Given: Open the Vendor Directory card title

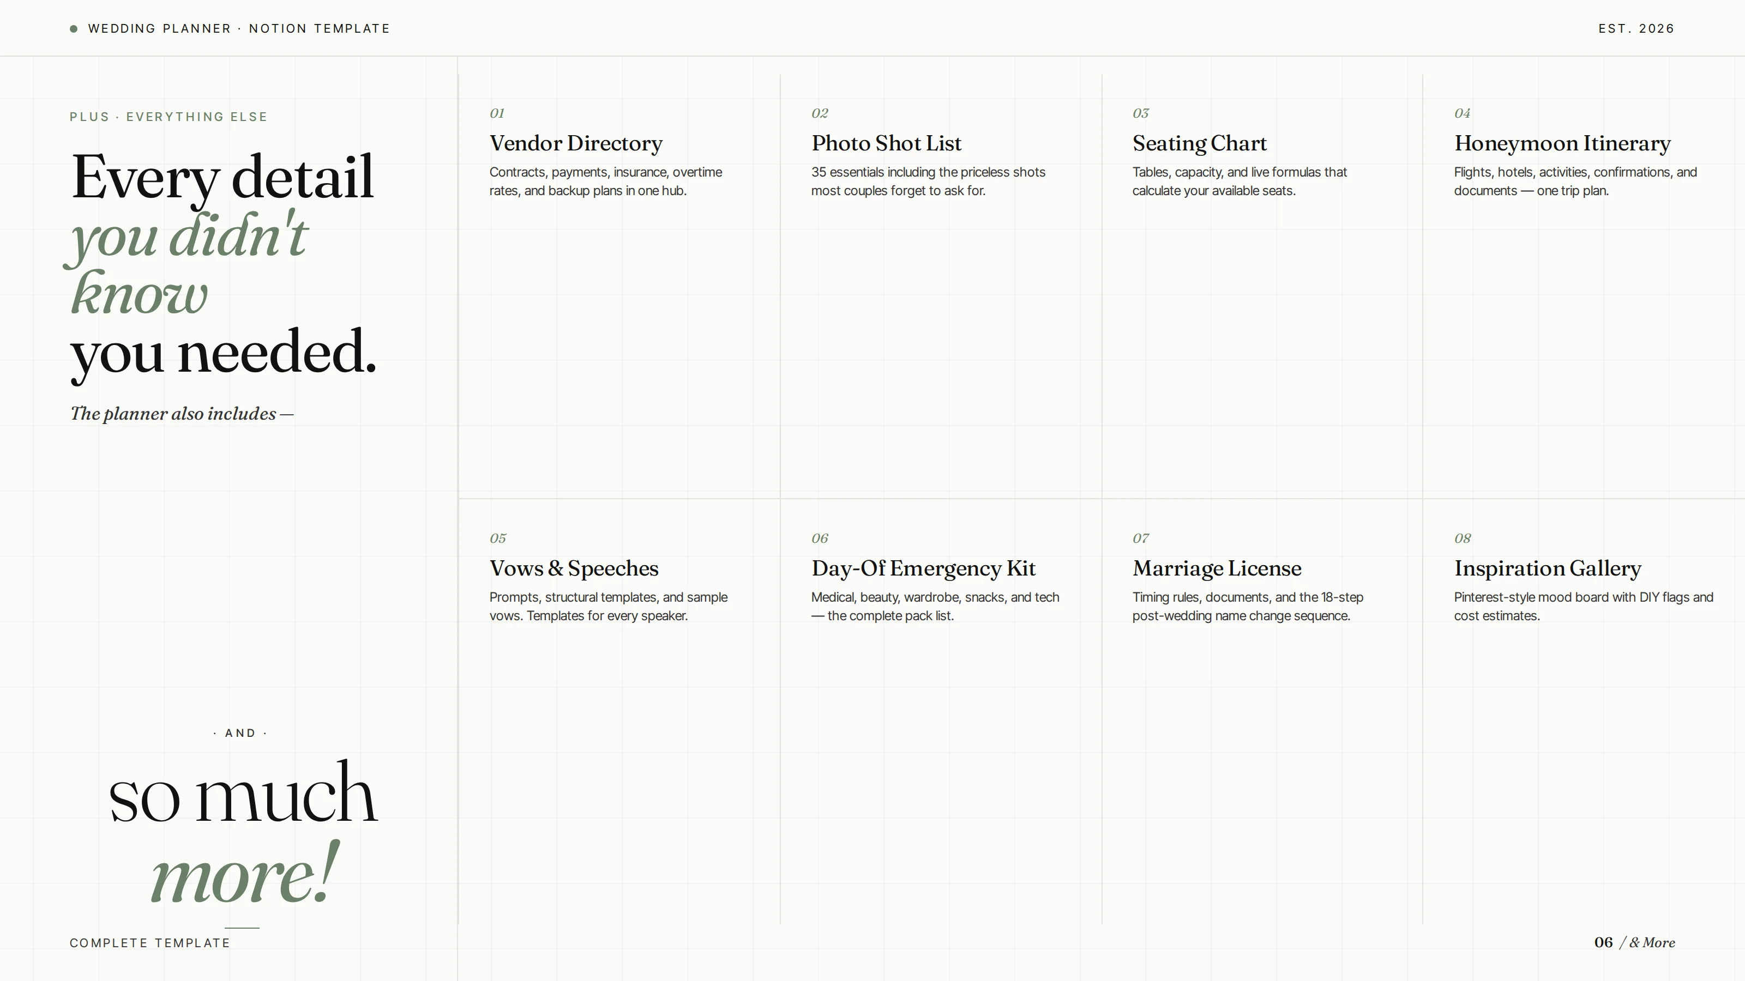Looking at the screenshot, I should pos(576,143).
